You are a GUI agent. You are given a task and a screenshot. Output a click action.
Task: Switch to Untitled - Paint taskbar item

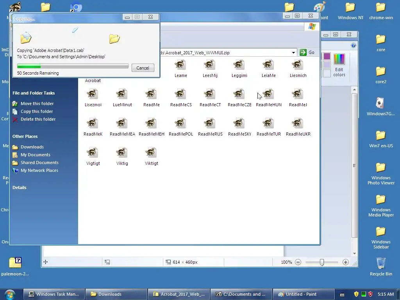[304, 294]
